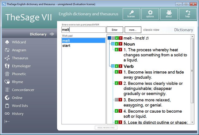Click the red T icon beside 'Become less clearly visible'
199x135 pixels.
(x=120, y=83)
